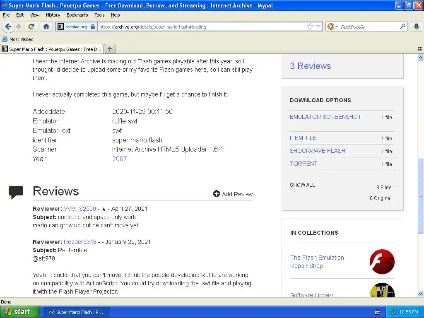Click the search magnifier icon

[x=402, y=26]
